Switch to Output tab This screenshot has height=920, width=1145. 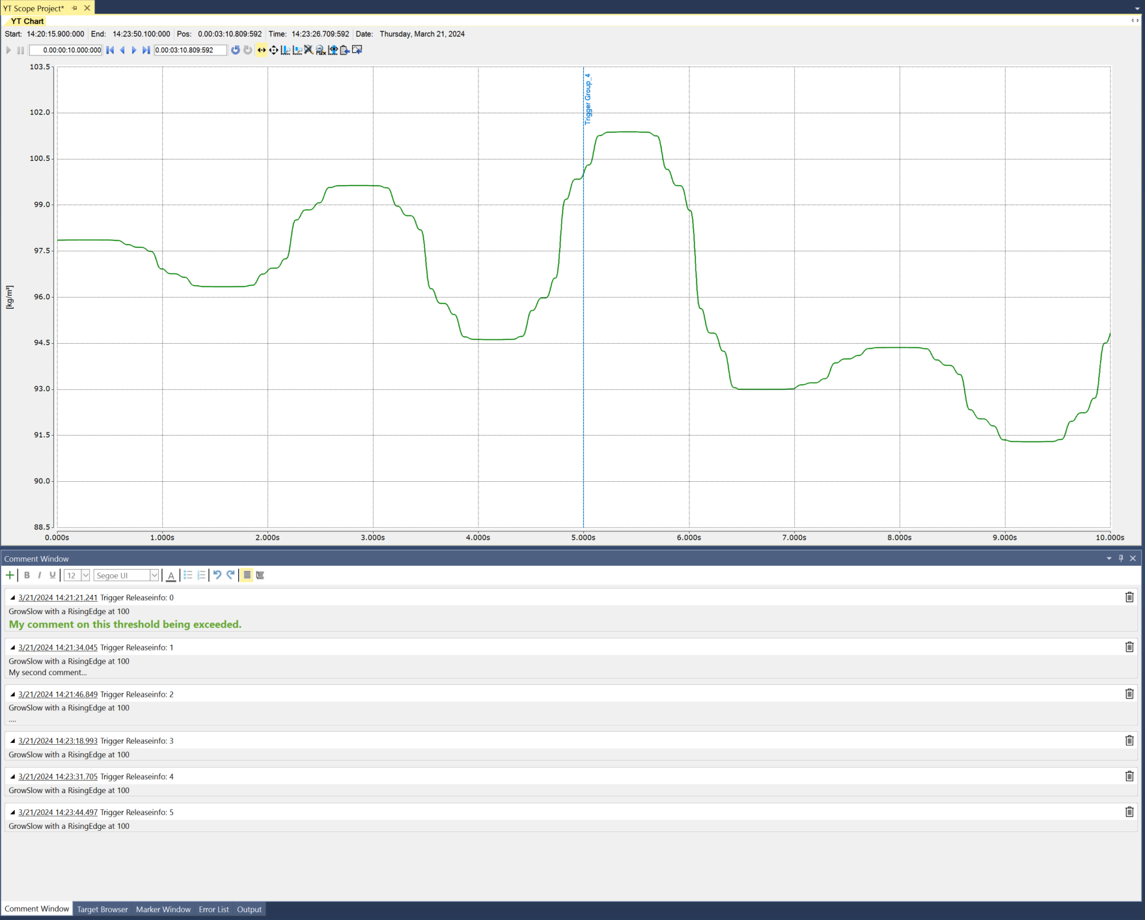[x=249, y=910]
